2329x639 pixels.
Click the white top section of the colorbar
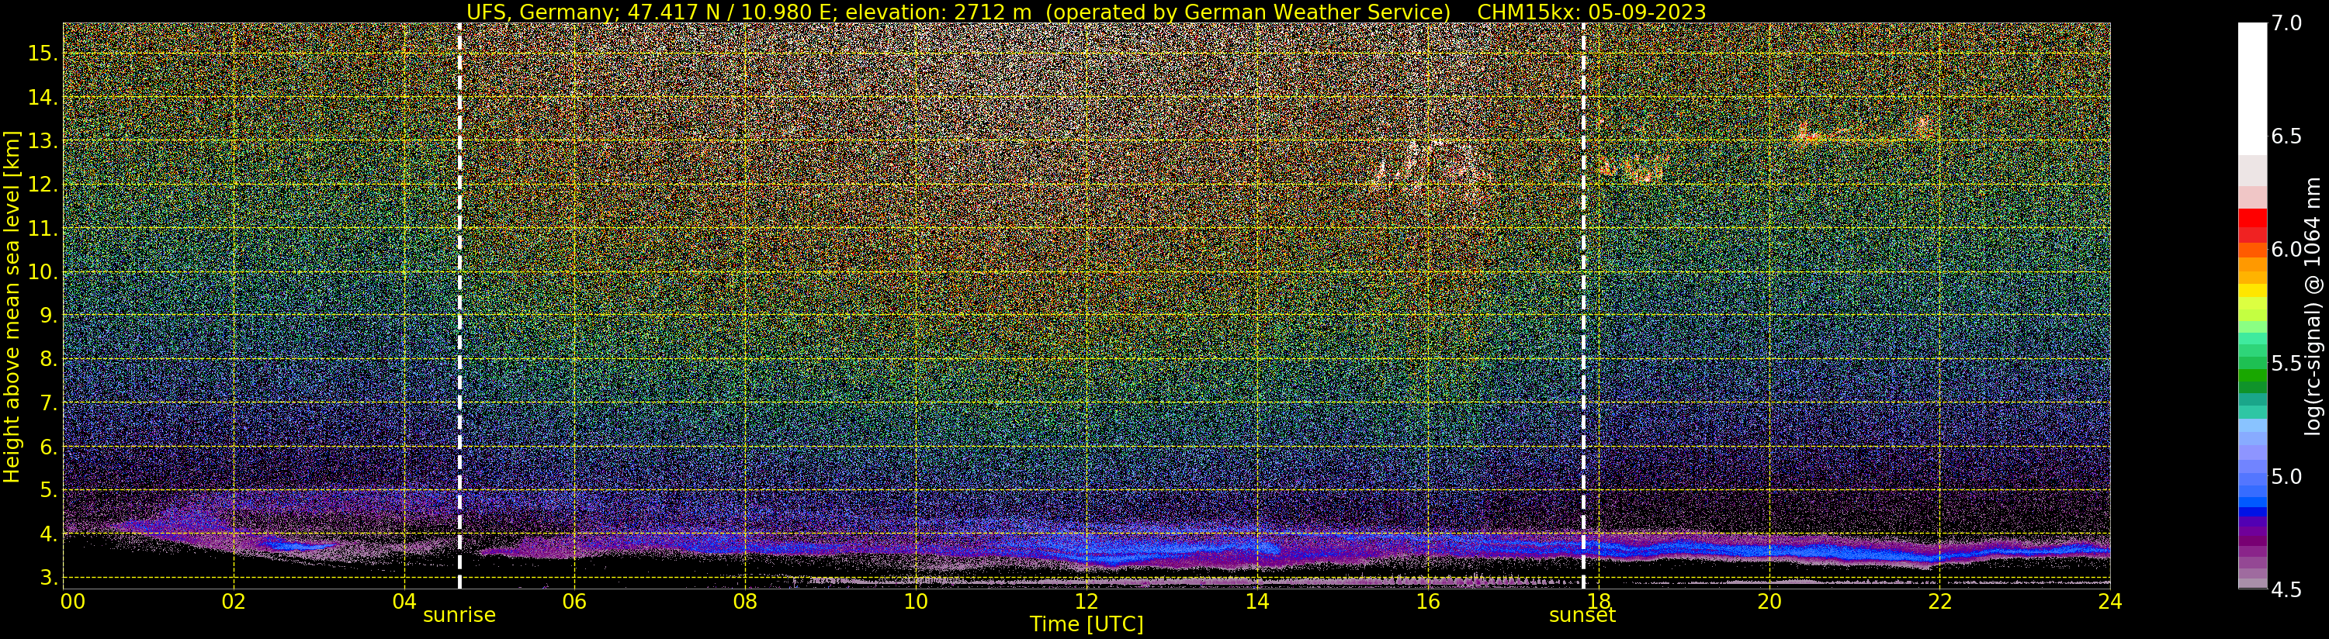pyautogui.click(x=2252, y=88)
